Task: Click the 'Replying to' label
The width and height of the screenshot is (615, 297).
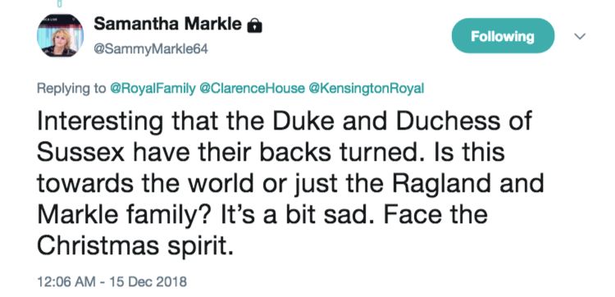Action: 71,89
